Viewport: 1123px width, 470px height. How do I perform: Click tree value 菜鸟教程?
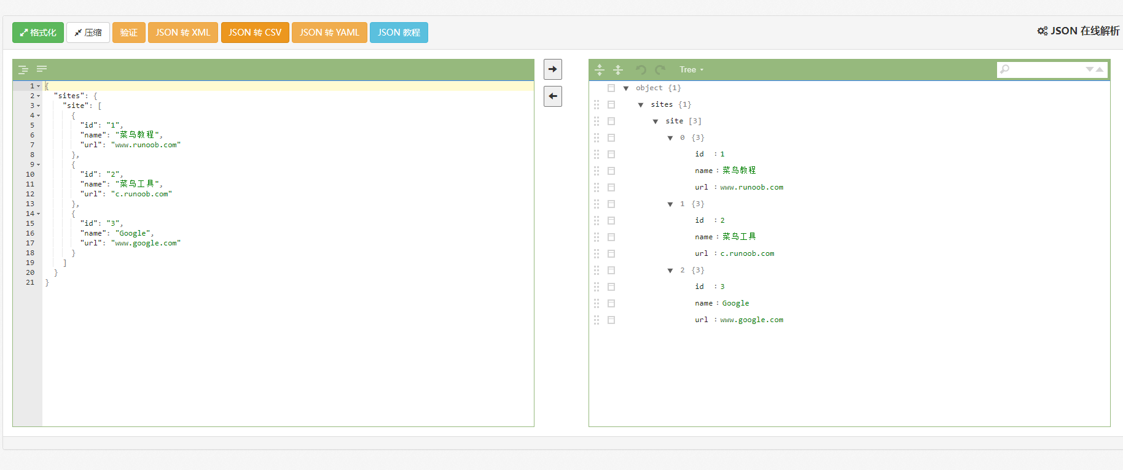739,171
